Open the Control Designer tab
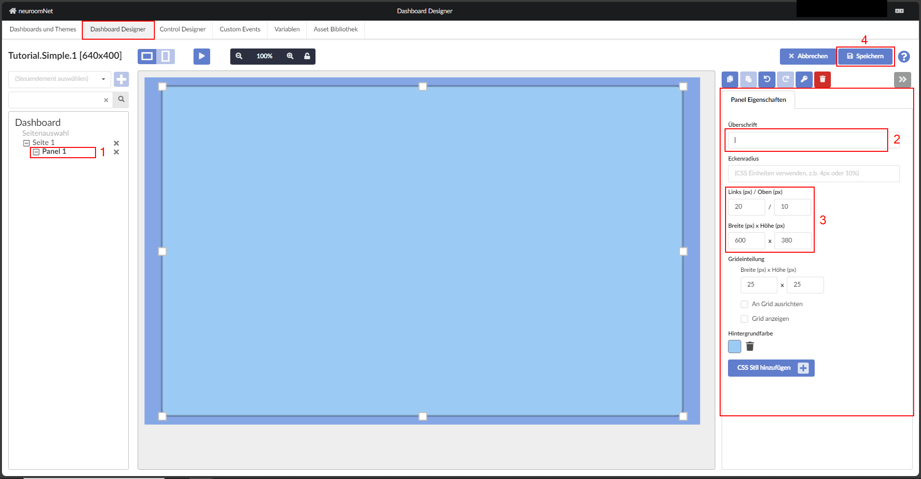The width and height of the screenshot is (921, 479). (x=182, y=29)
